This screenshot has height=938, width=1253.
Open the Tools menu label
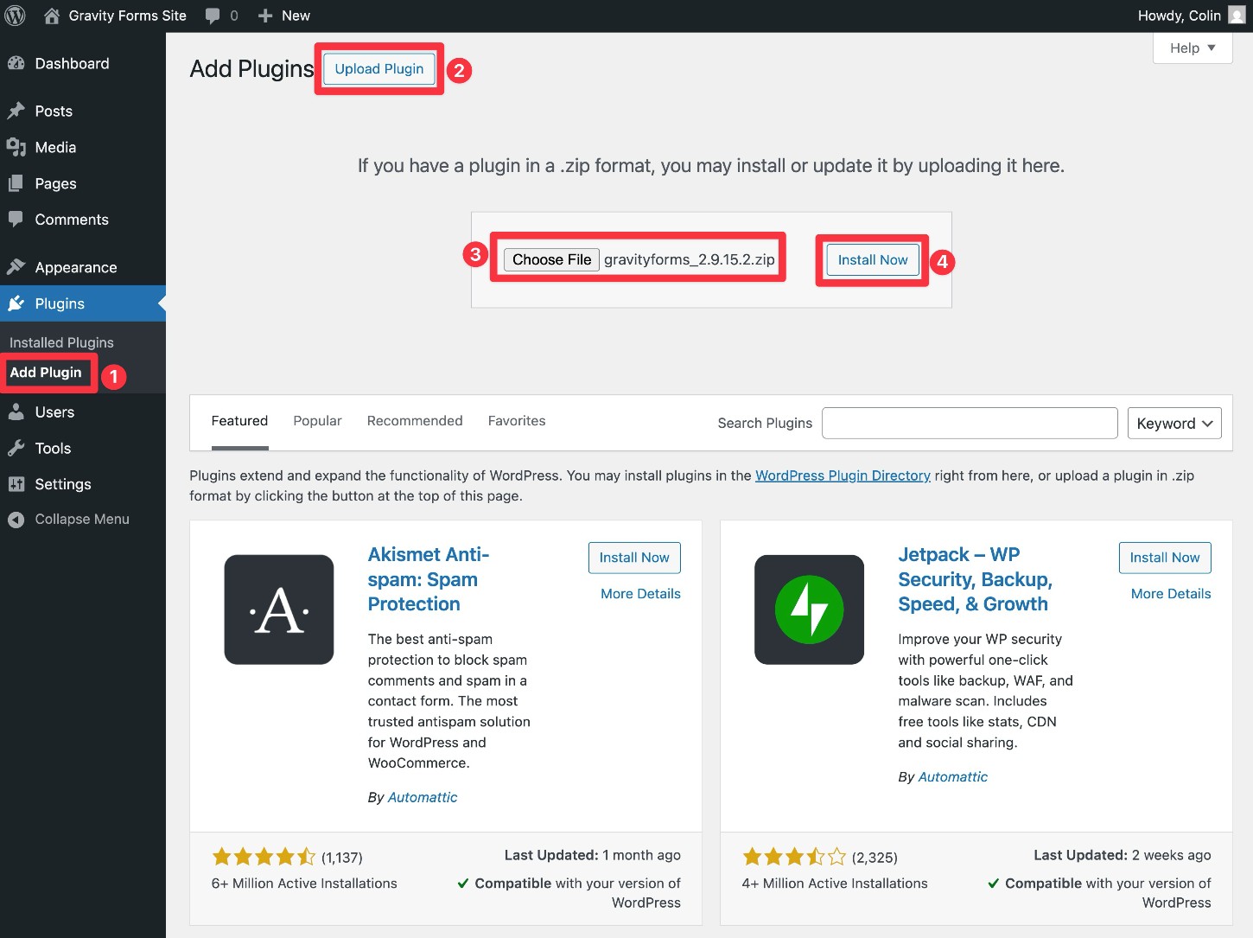[x=53, y=448]
